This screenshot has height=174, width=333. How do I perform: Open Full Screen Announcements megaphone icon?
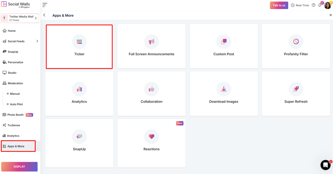[x=152, y=42]
